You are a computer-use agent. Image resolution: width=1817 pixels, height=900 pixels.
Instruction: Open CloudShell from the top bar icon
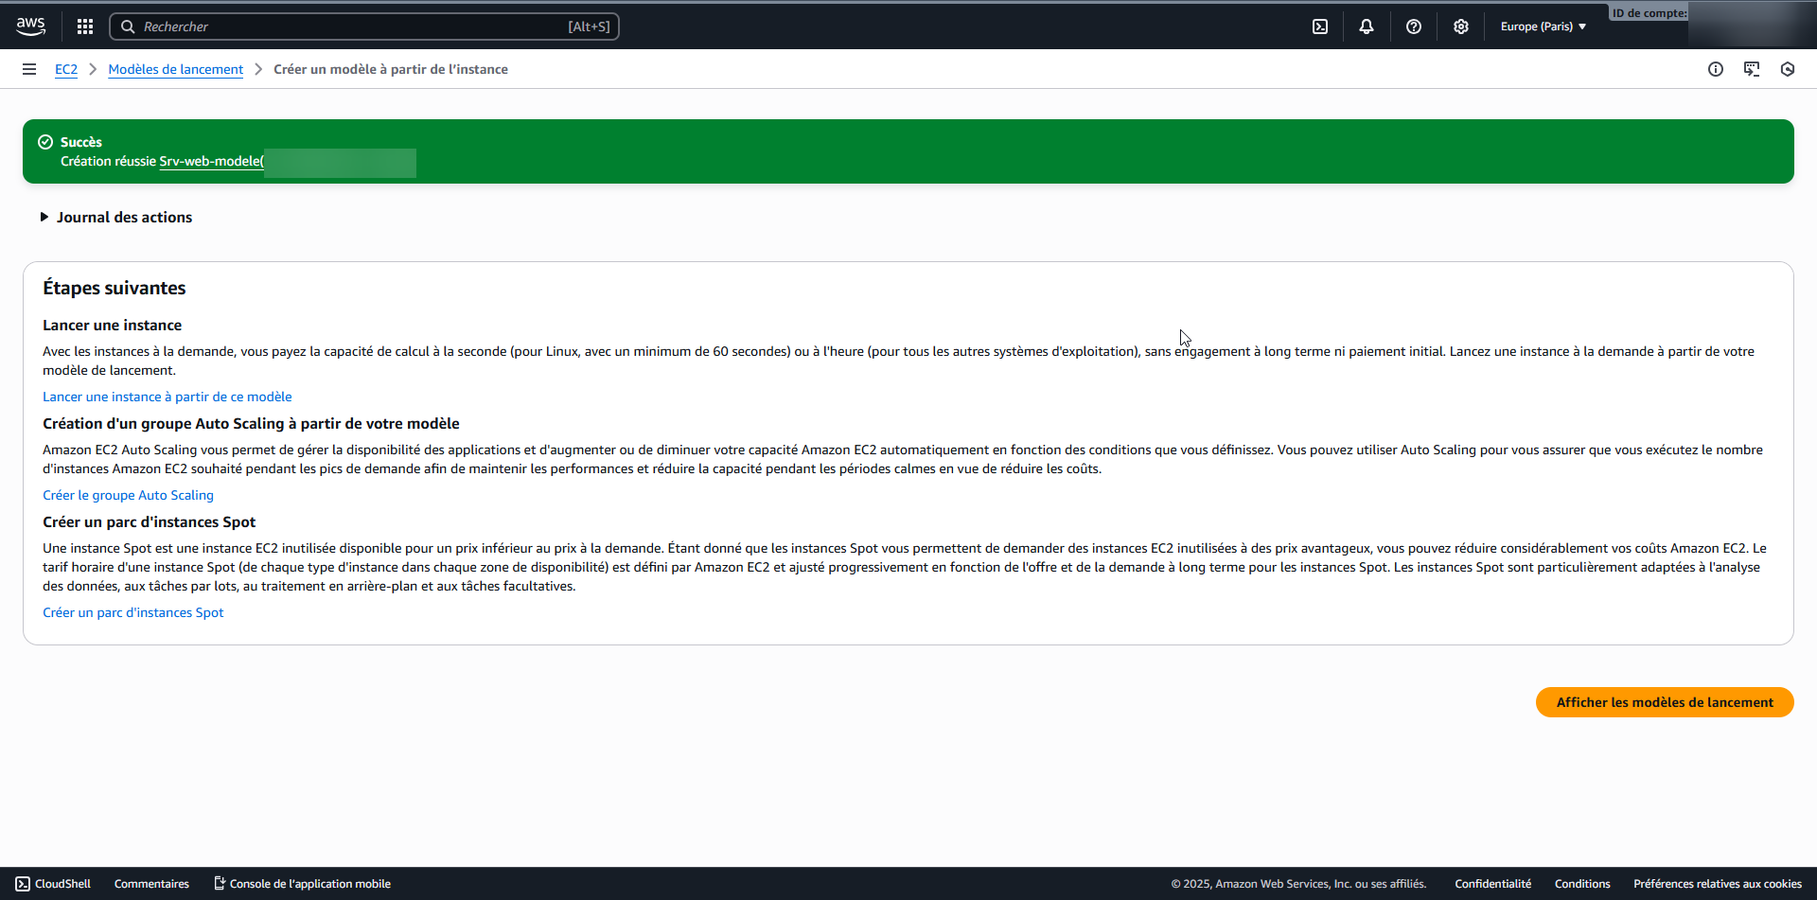[x=1320, y=26]
